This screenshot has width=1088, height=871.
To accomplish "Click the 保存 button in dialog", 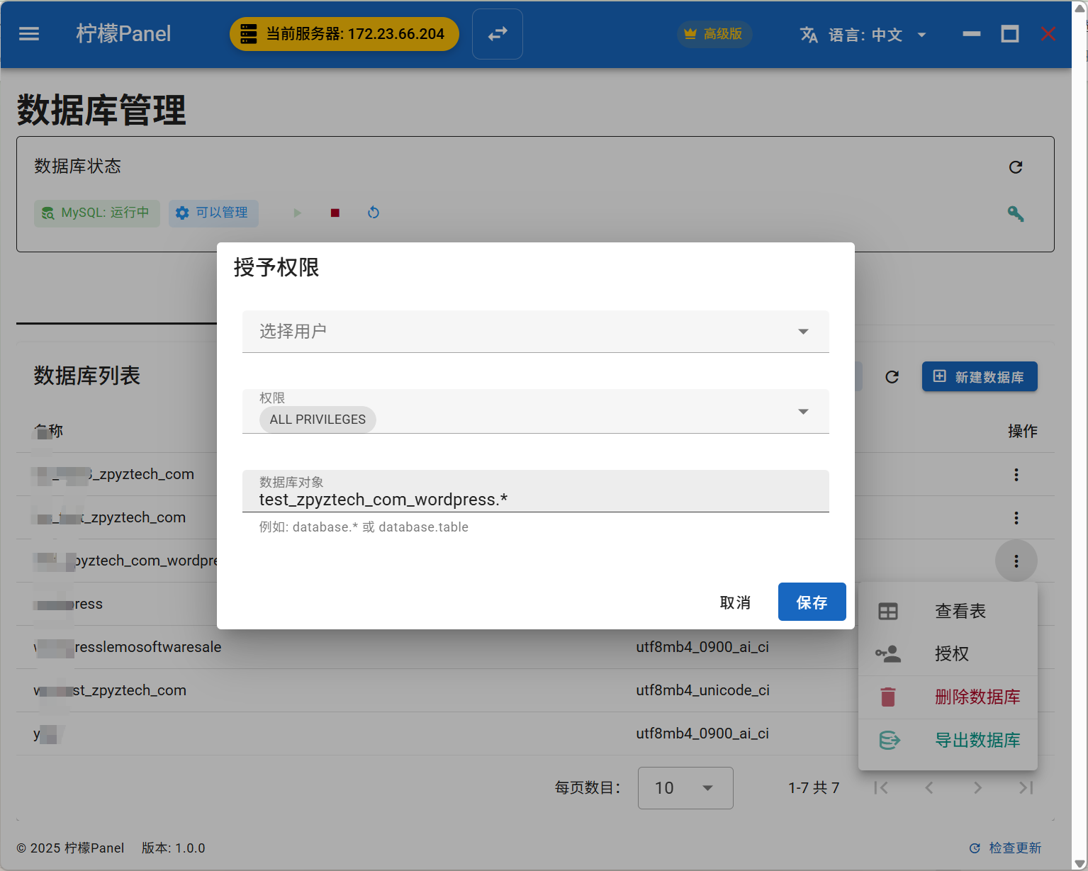I will tap(812, 602).
